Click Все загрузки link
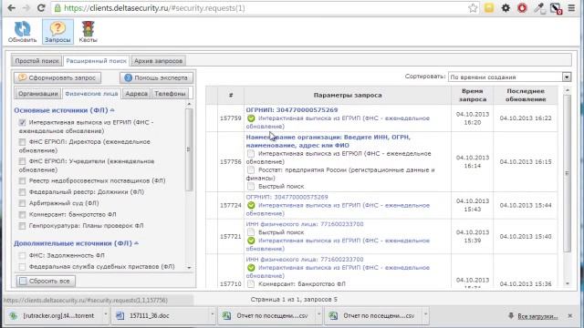584x328 pixels. pos(537,316)
